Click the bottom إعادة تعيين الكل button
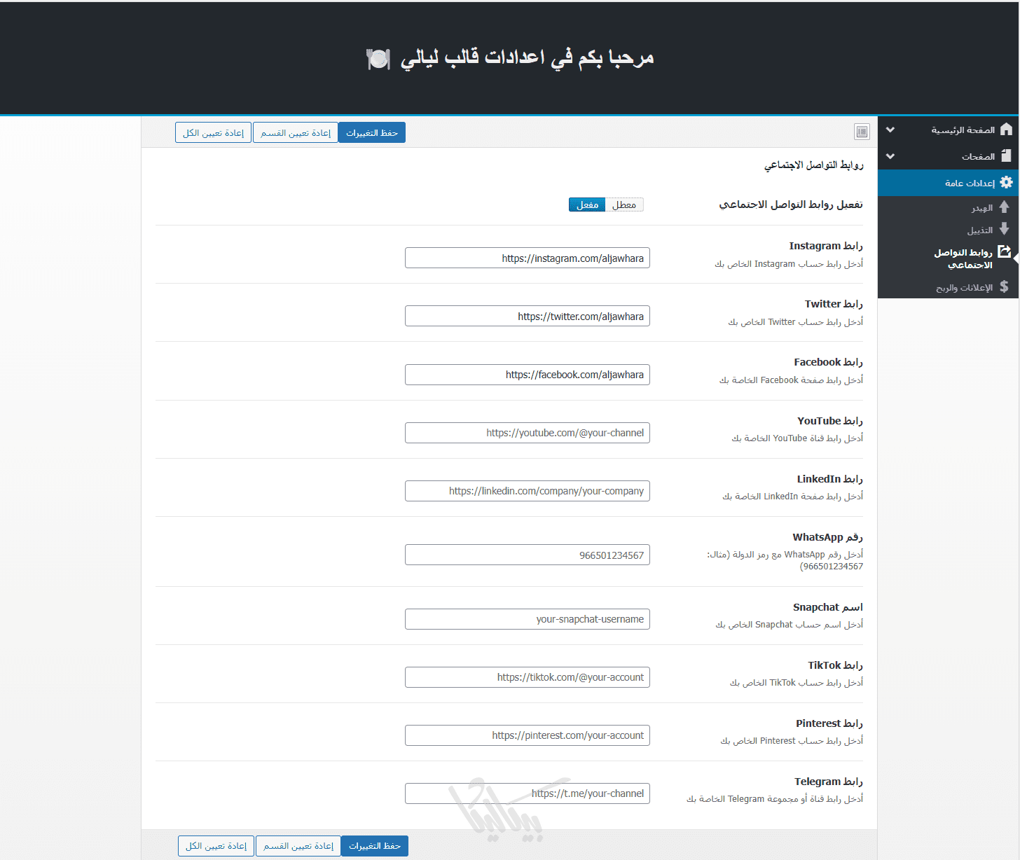The image size is (1020, 860). (216, 846)
